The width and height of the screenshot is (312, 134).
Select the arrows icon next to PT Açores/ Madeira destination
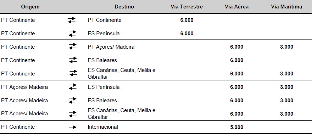pos(73,47)
